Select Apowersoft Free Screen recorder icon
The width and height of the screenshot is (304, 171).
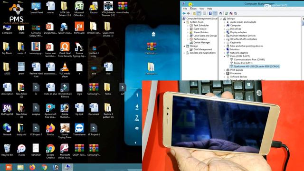coord(50,111)
